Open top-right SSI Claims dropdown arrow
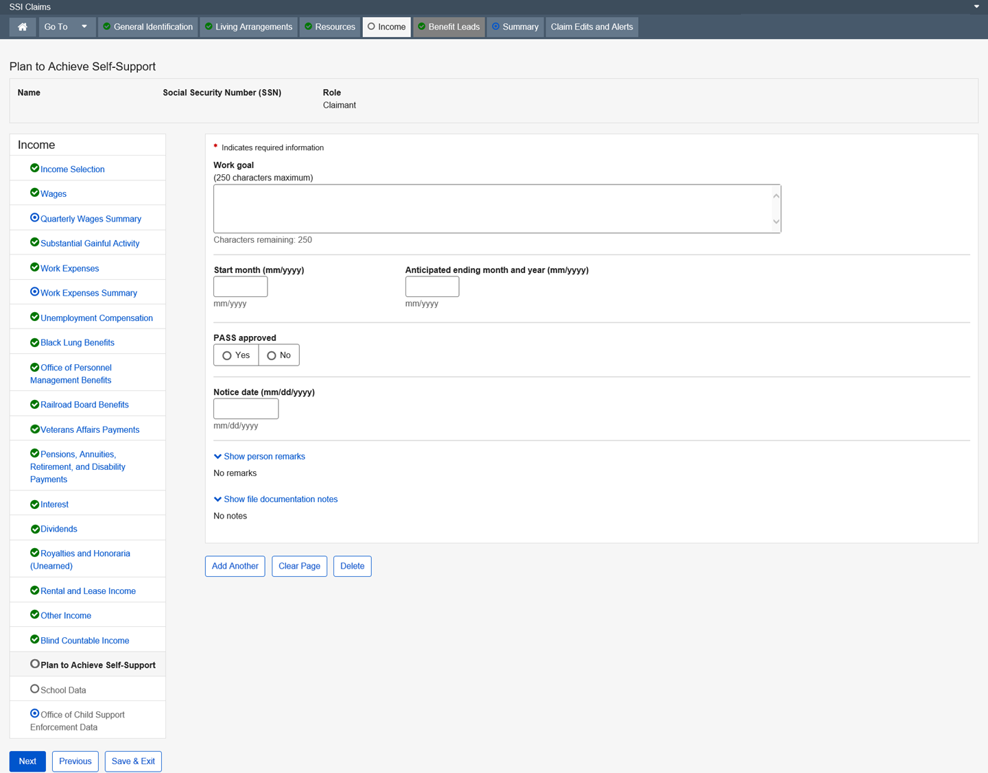The height and width of the screenshot is (773, 988). [x=976, y=7]
